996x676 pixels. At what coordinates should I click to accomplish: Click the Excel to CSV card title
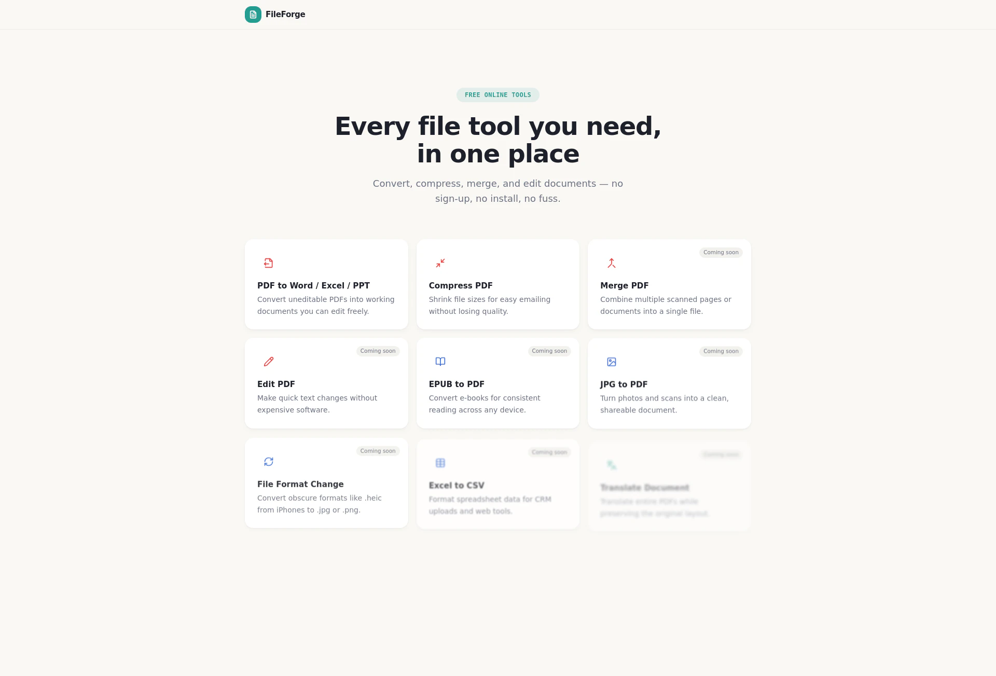(457, 486)
